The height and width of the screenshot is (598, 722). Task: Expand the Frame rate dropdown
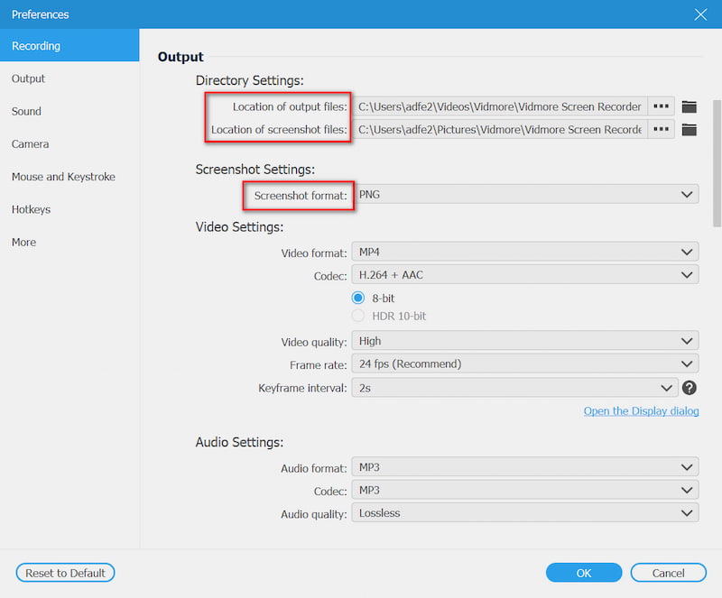tap(524, 363)
